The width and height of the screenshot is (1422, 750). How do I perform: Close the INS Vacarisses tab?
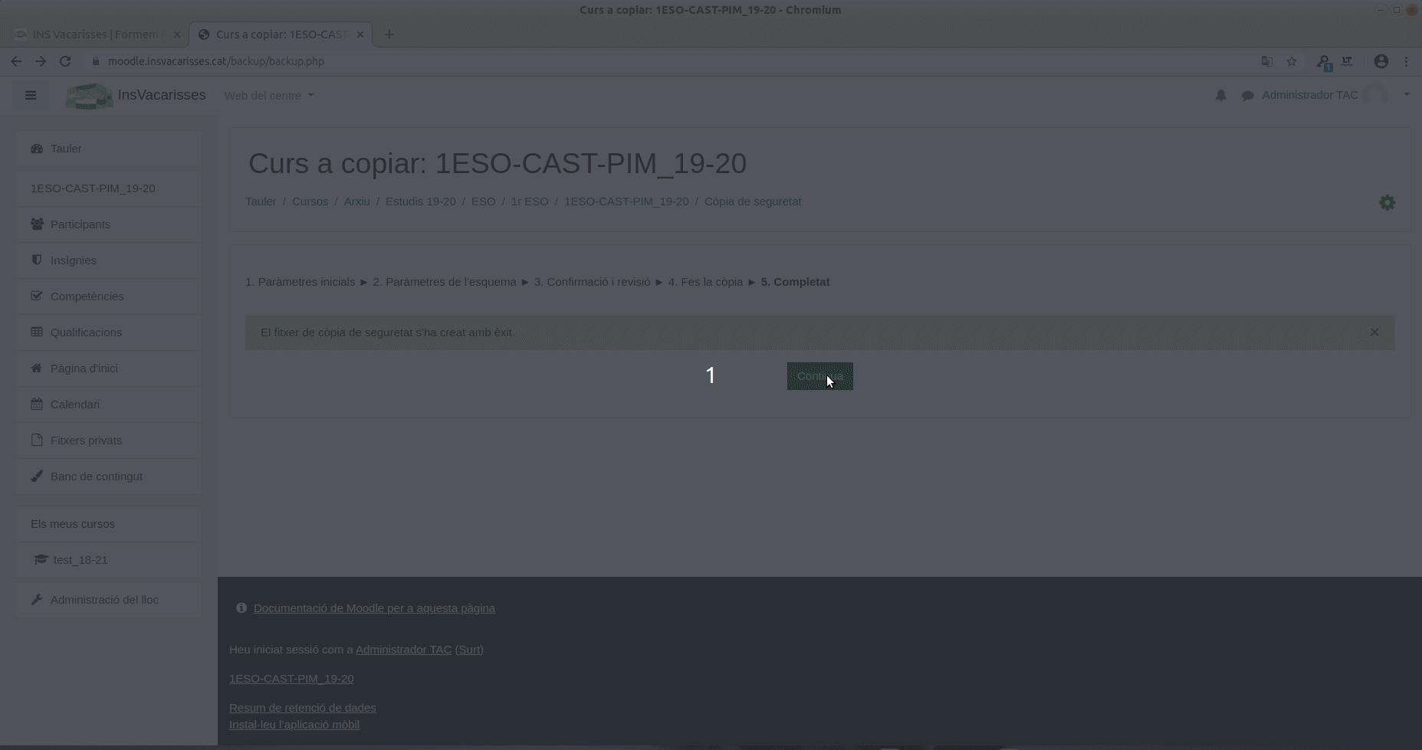[x=177, y=34]
